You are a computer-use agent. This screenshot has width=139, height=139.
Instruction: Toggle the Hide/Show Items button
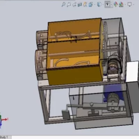point(107,5)
